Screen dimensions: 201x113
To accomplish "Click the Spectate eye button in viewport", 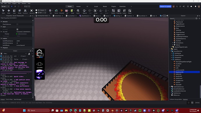I will tap(40, 64).
